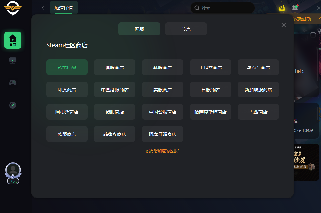This screenshot has height=213, width=321.
Task: Open the 没有想加速的区服? link
Action: 164,151
